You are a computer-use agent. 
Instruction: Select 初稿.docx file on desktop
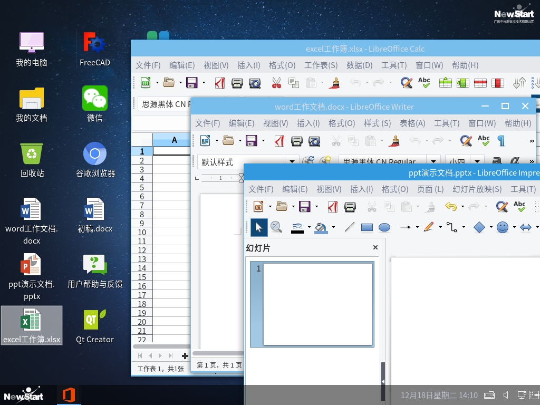tap(95, 215)
